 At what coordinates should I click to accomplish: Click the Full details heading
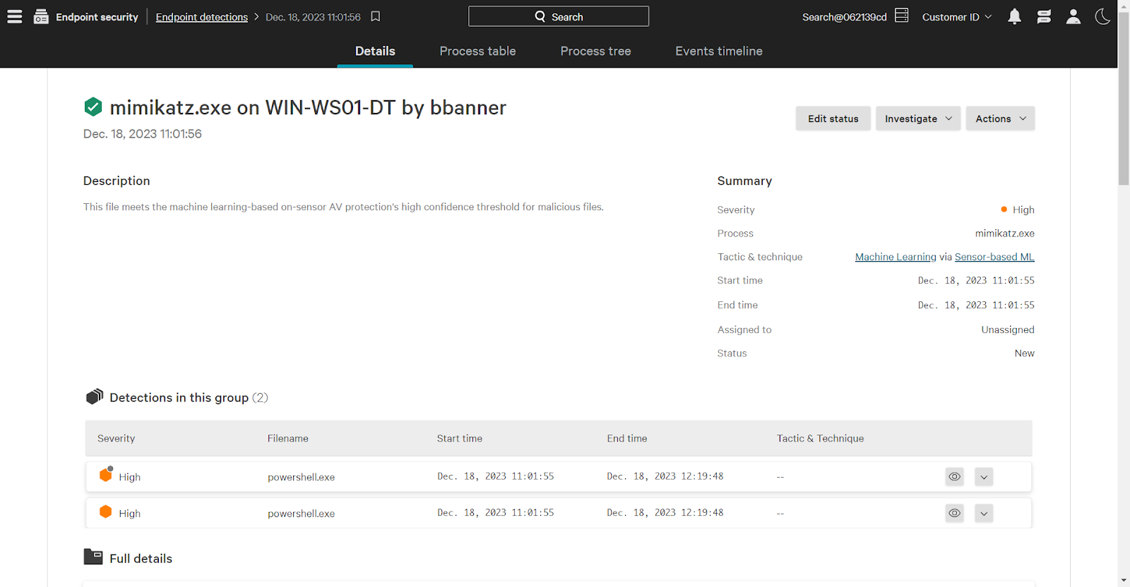click(x=141, y=558)
